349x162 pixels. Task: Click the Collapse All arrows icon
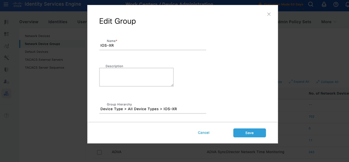click(318, 82)
